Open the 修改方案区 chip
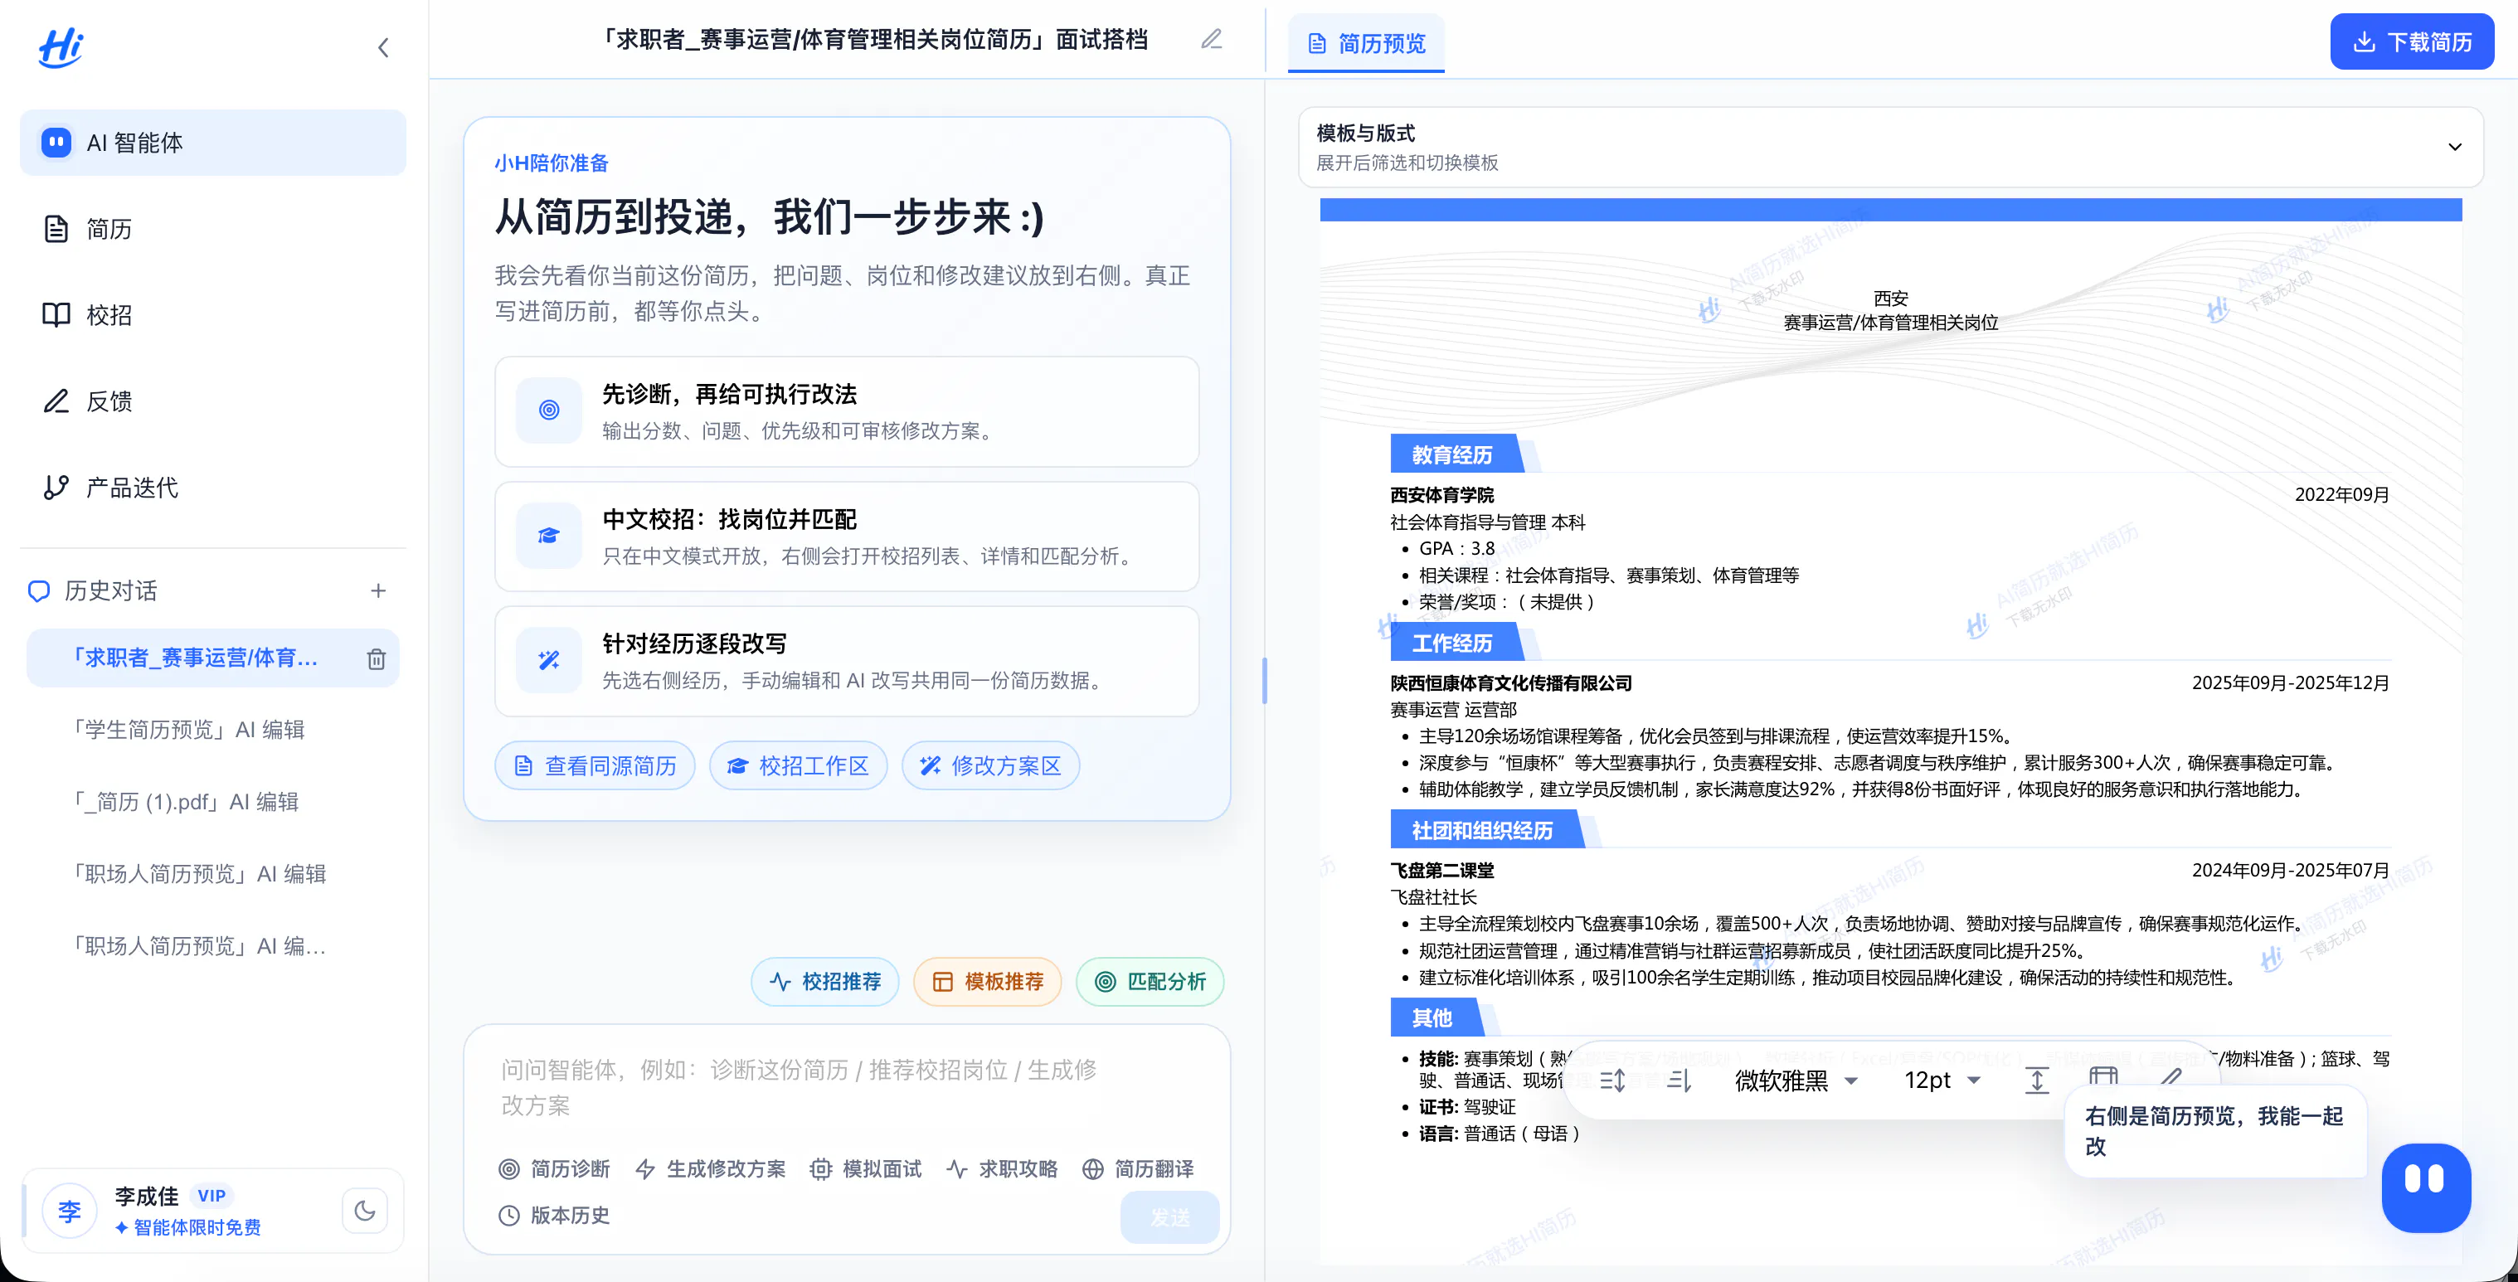Screen dimensions: 2518x1282 pyautogui.click(x=990, y=765)
